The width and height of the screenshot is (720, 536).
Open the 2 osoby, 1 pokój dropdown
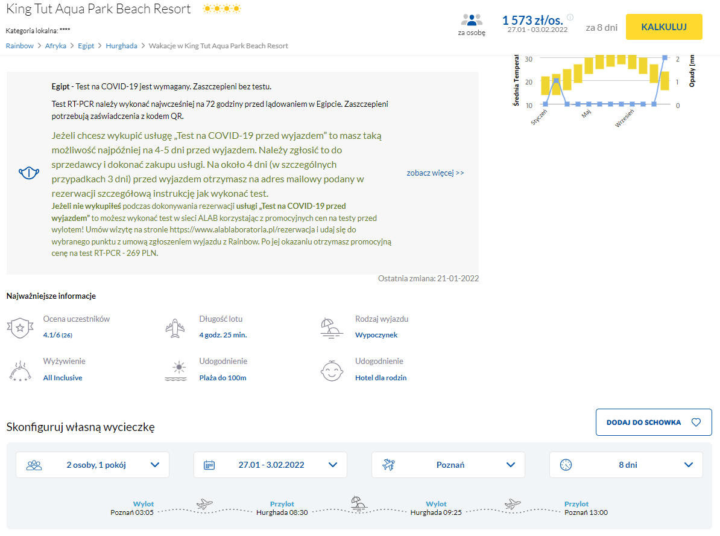pyautogui.click(x=92, y=465)
